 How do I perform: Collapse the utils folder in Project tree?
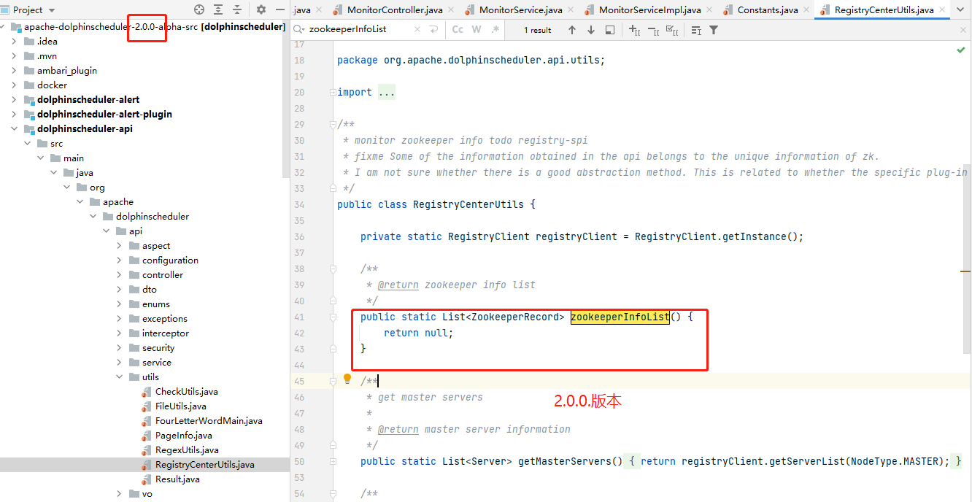(x=119, y=376)
